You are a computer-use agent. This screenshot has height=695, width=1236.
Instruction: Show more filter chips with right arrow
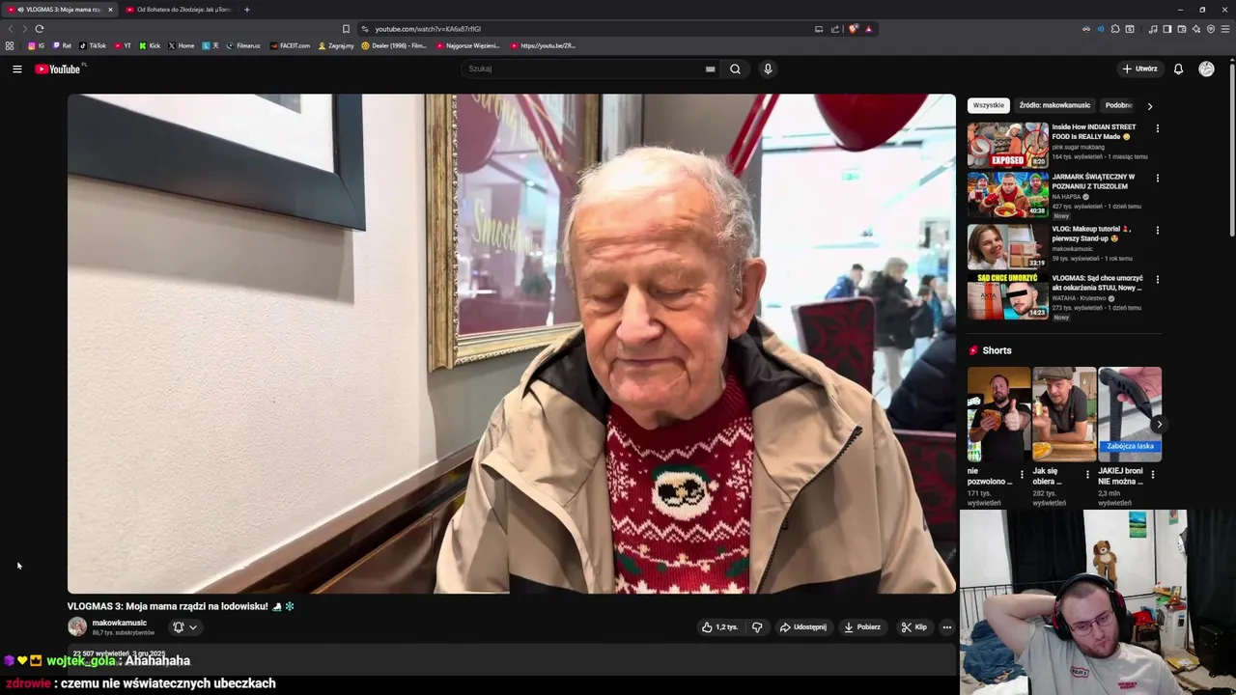tap(1150, 106)
